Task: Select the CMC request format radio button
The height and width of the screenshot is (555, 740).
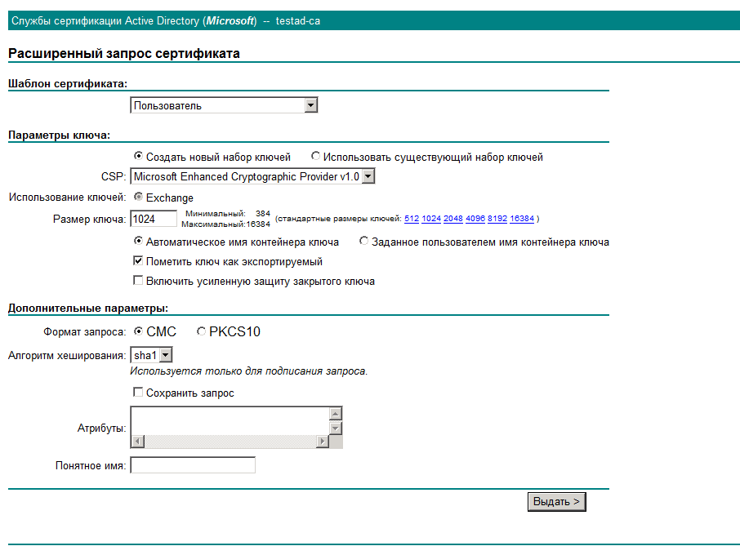Action: (x=138, y=331)
